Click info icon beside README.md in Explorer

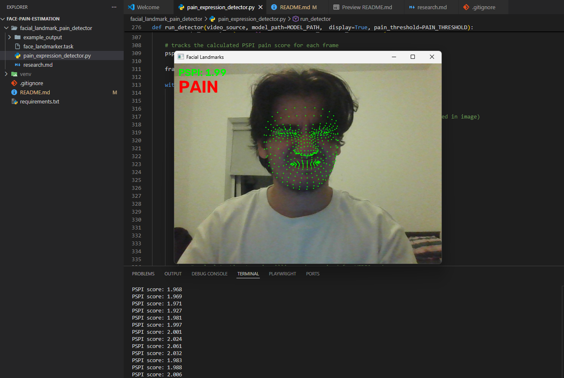14,92
